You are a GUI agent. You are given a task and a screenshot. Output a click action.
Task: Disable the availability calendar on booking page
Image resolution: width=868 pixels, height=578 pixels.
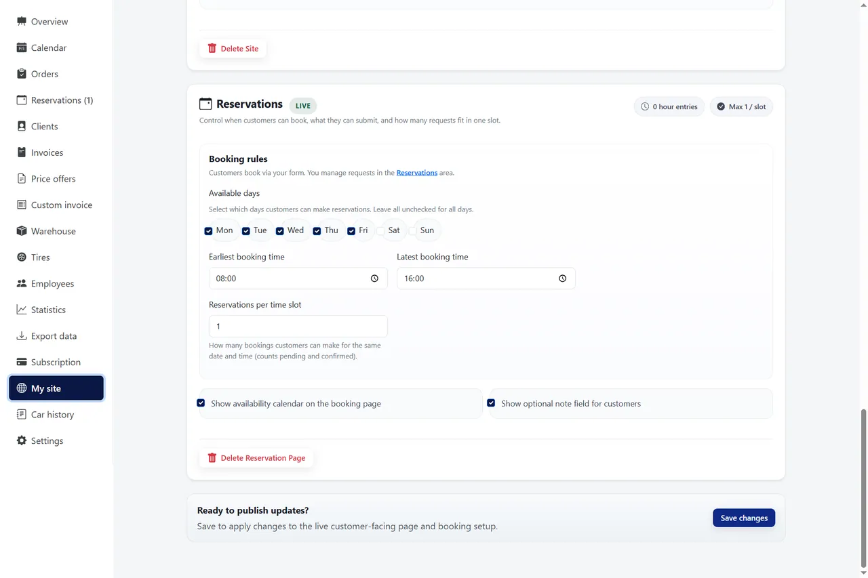[x=201, y=402]
